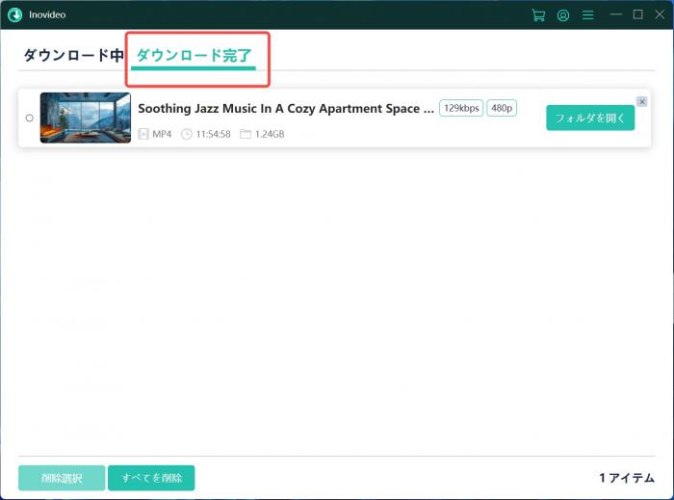Minimize the Inovideo window
The image size is (674, 500).
[616, 14]
